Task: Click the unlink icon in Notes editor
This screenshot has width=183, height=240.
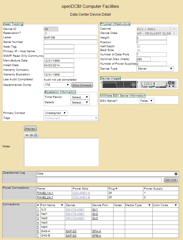Action: (31, 135)
